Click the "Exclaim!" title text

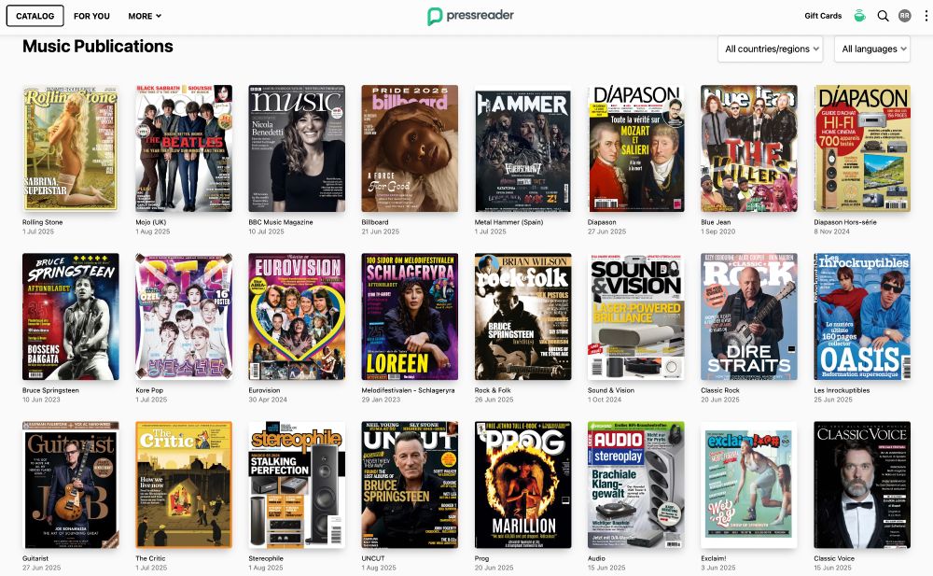714,558
